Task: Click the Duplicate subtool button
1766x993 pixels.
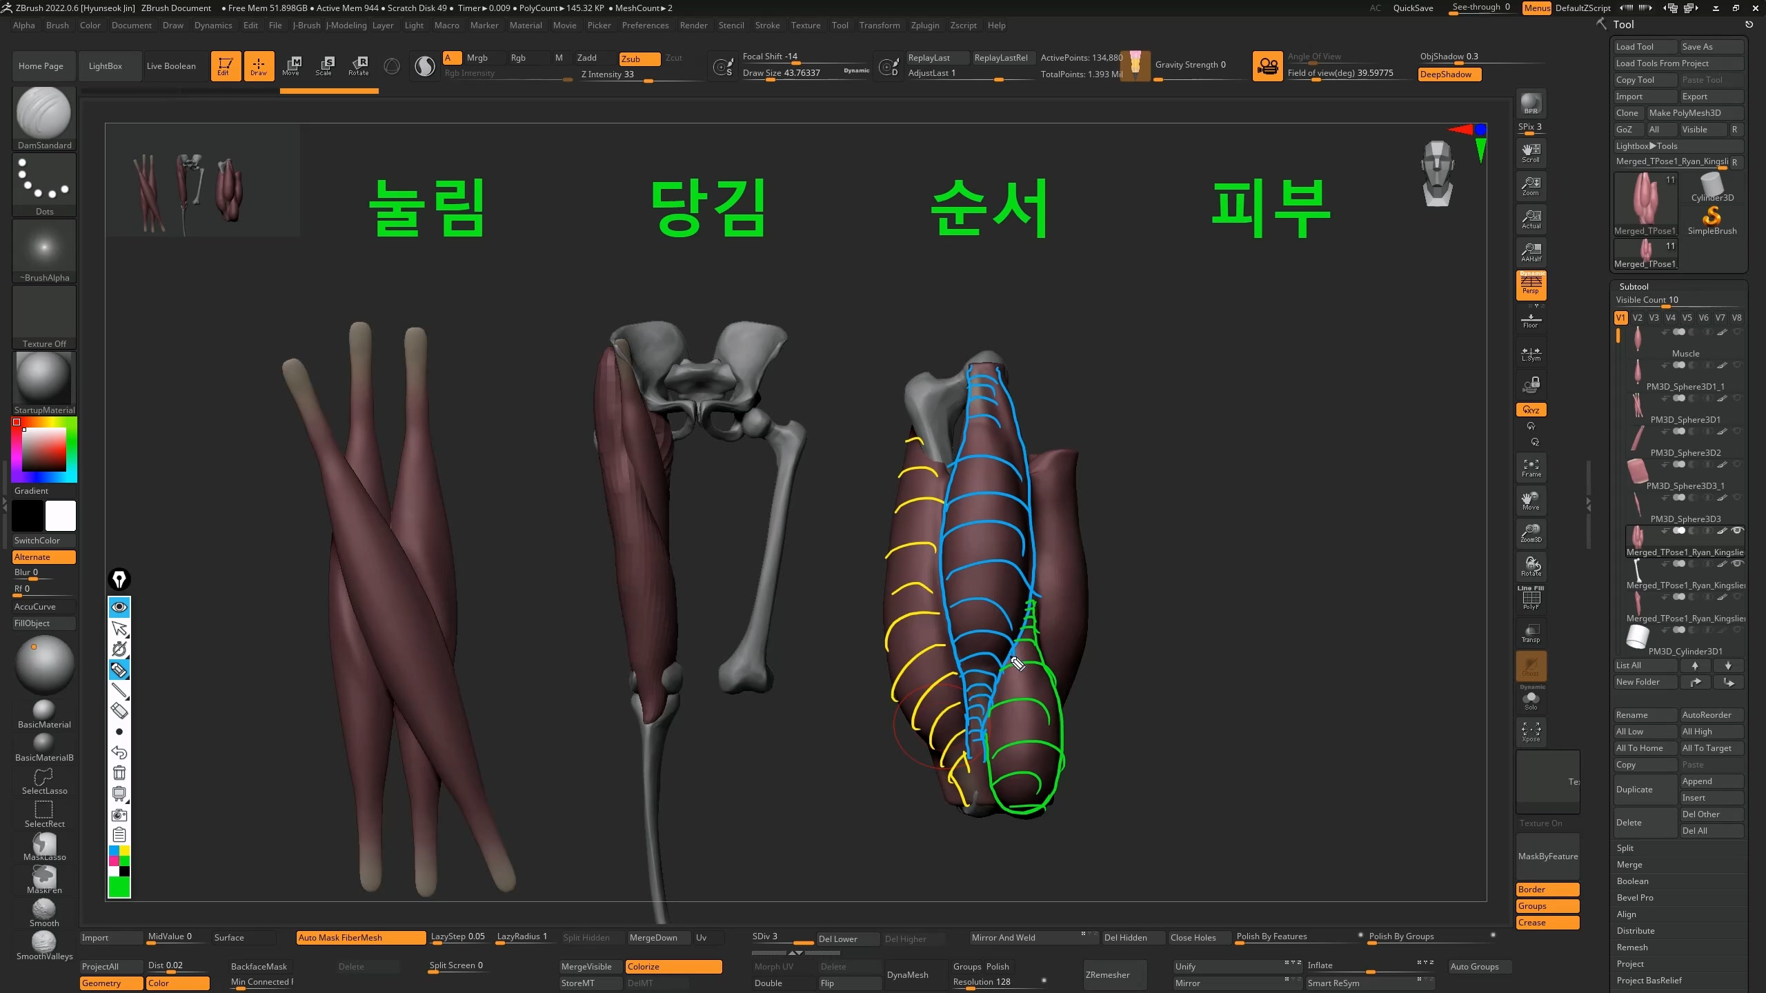Action: point(1645,790)
